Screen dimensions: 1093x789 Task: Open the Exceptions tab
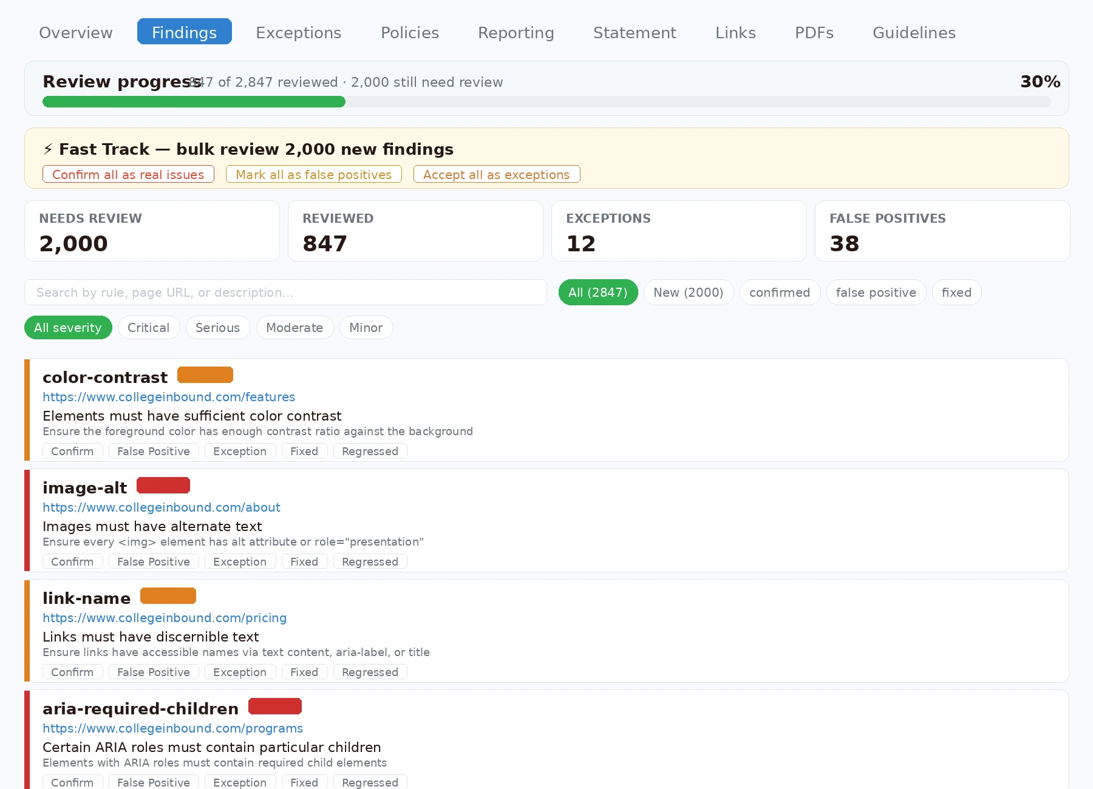298,33
